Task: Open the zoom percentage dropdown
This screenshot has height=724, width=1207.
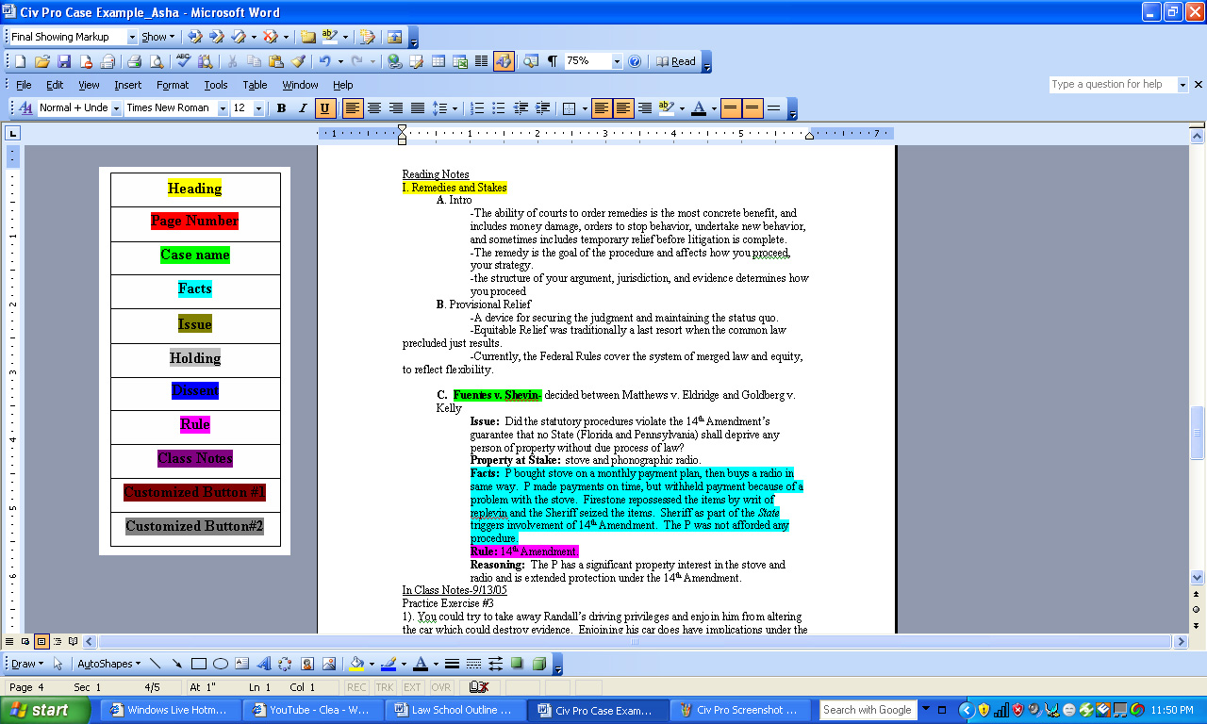Action: coord(617,61)
